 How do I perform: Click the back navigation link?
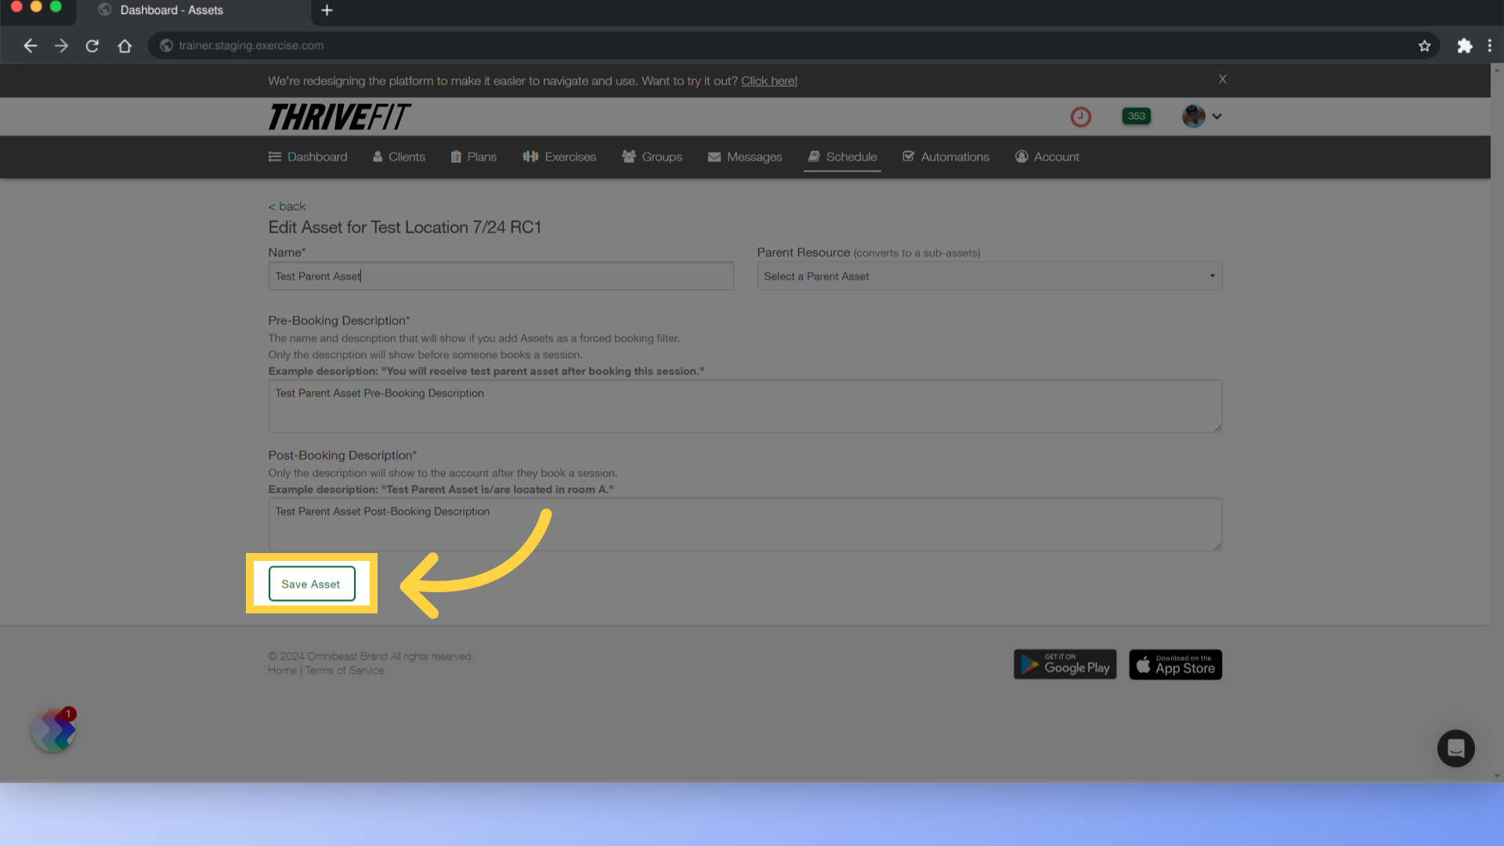coord(286,205)
